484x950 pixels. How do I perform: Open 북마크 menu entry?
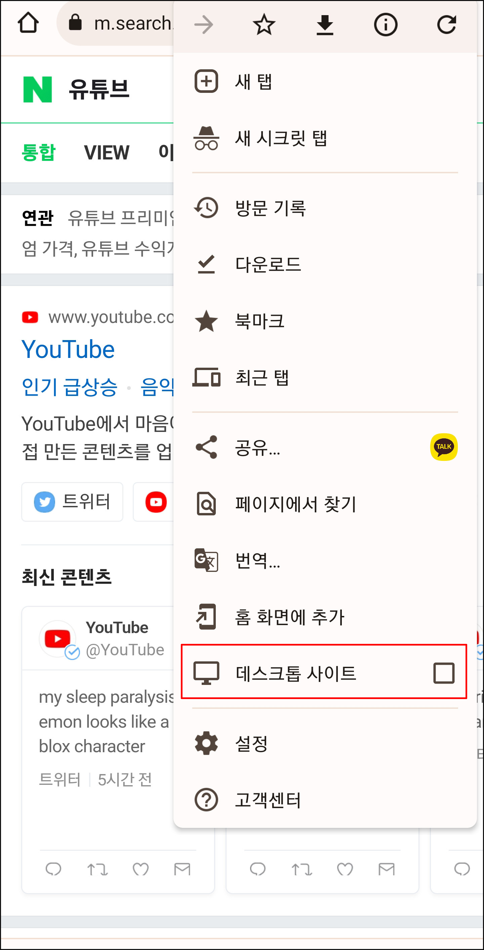[x=325, y=321]
